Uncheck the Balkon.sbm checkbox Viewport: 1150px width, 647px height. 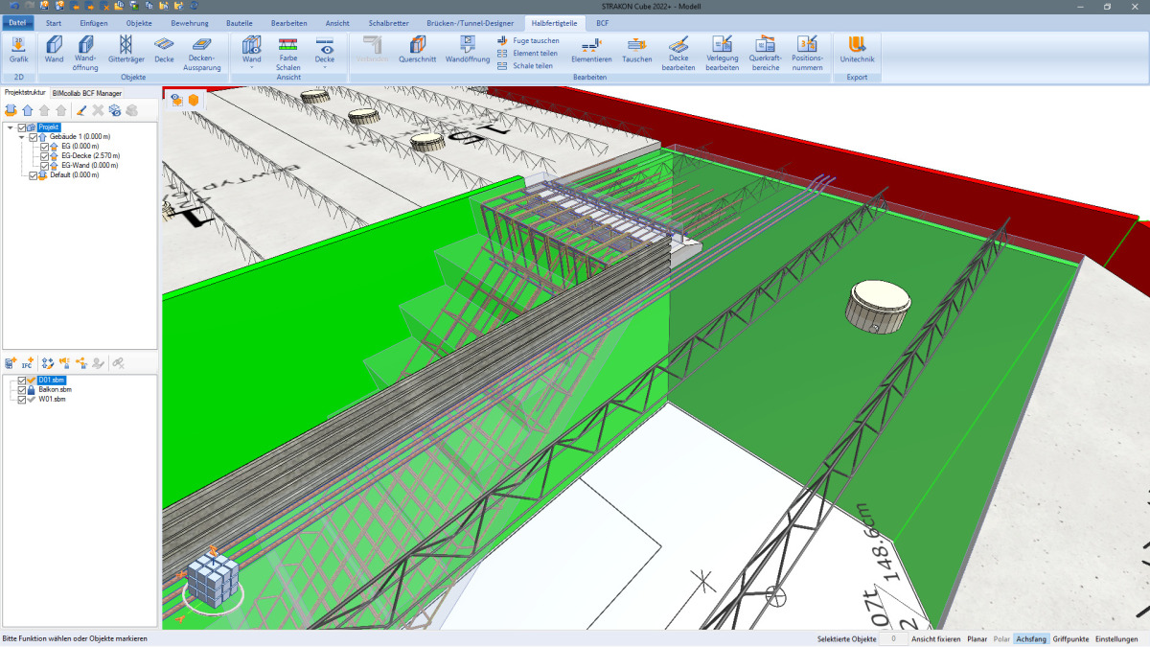click(21, 390)
